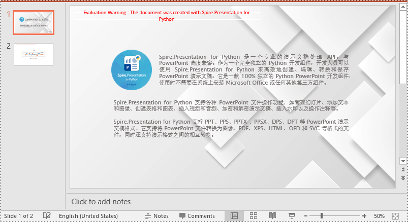Toggle the Notes pane button

pos(157,216)
